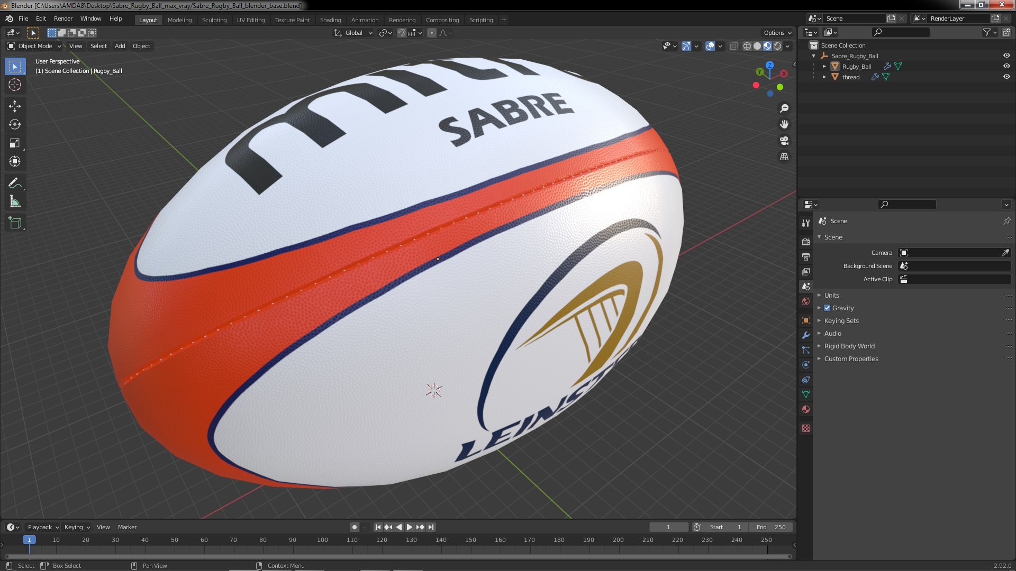Select the Move tool
Screen dimensions: 1016x571
tap(15, 106)
